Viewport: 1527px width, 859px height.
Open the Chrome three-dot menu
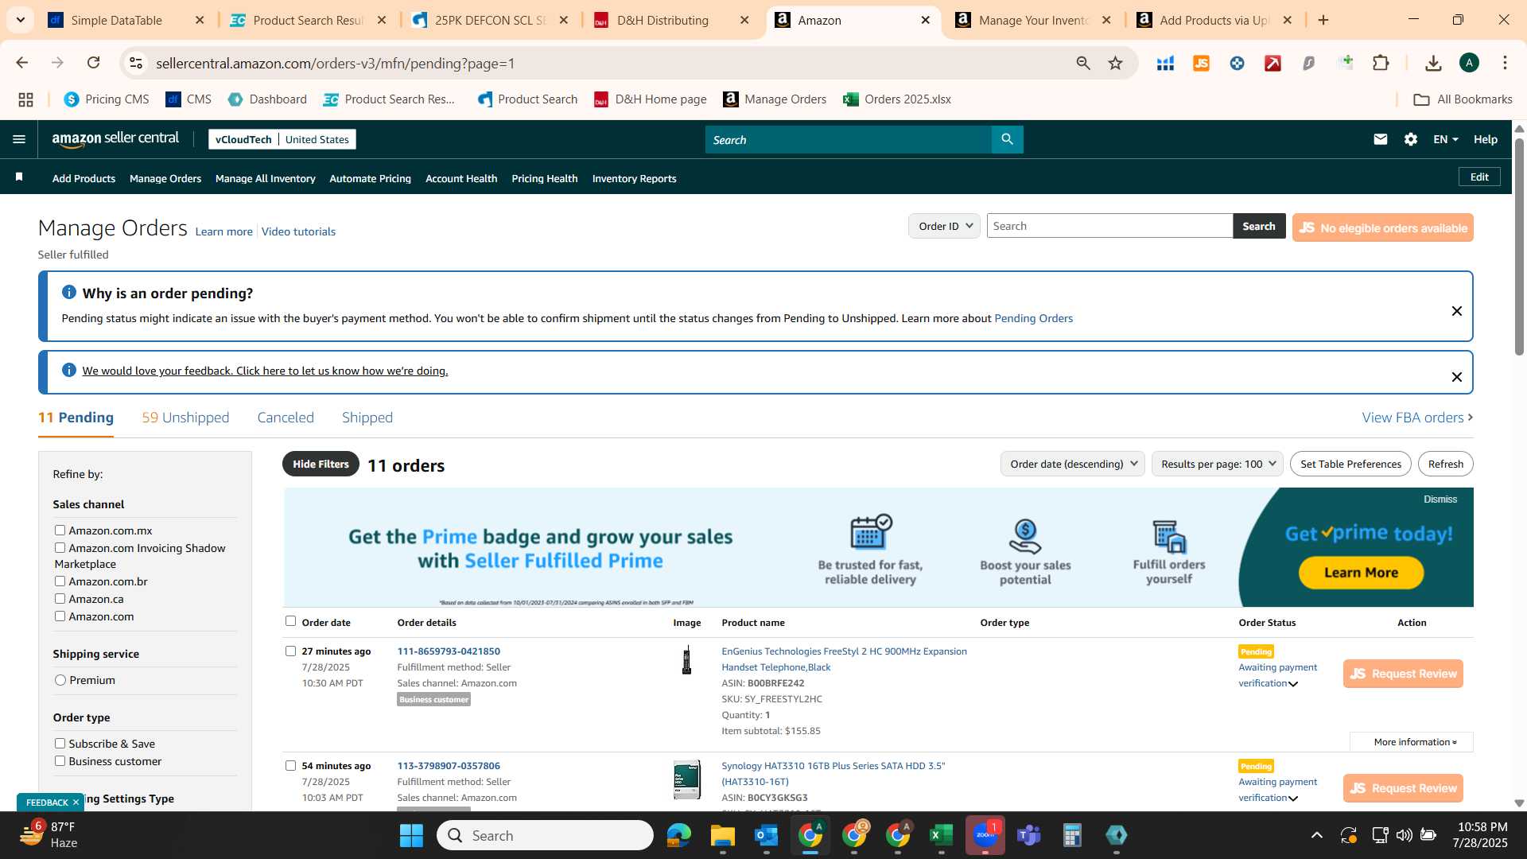click(1505, 63)
